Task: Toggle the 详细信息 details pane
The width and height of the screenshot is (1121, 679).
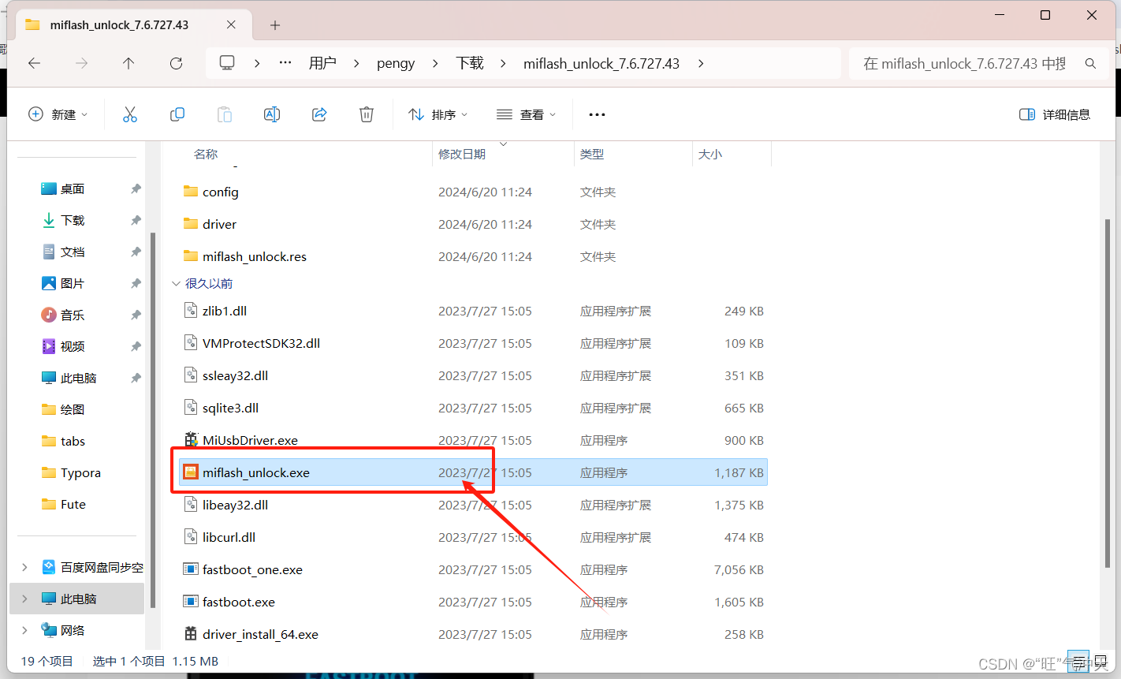Action: [1054, 114]
